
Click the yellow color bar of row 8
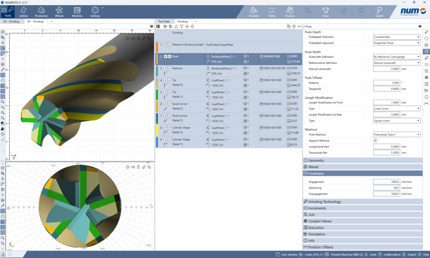[157, 129]
